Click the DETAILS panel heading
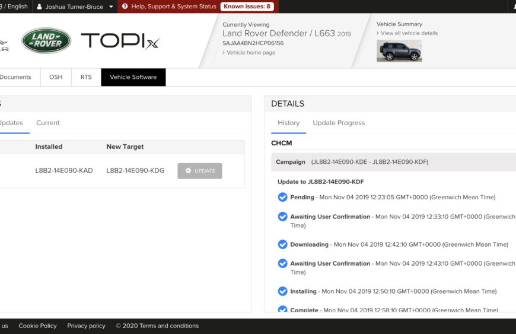 tap(288, 104)
